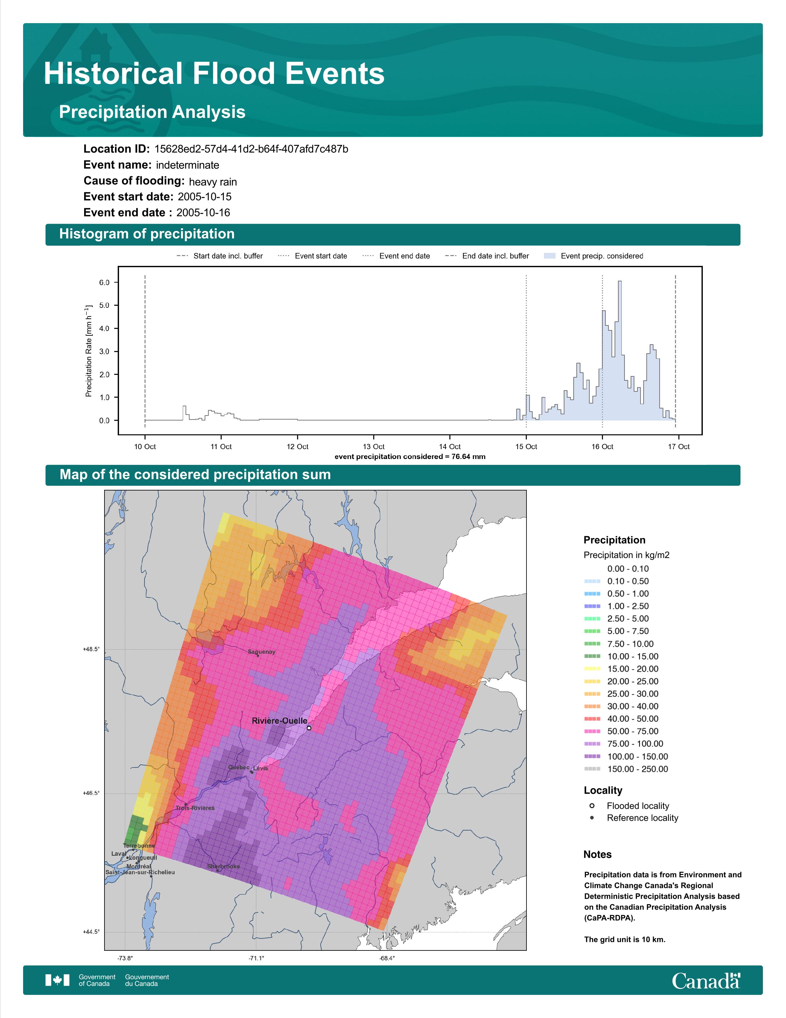Image resolution: width=786 pixels, height=1018 pixels.
Task: Click the Start date incl. buffer legend entry
Action: tap(220, 256)
